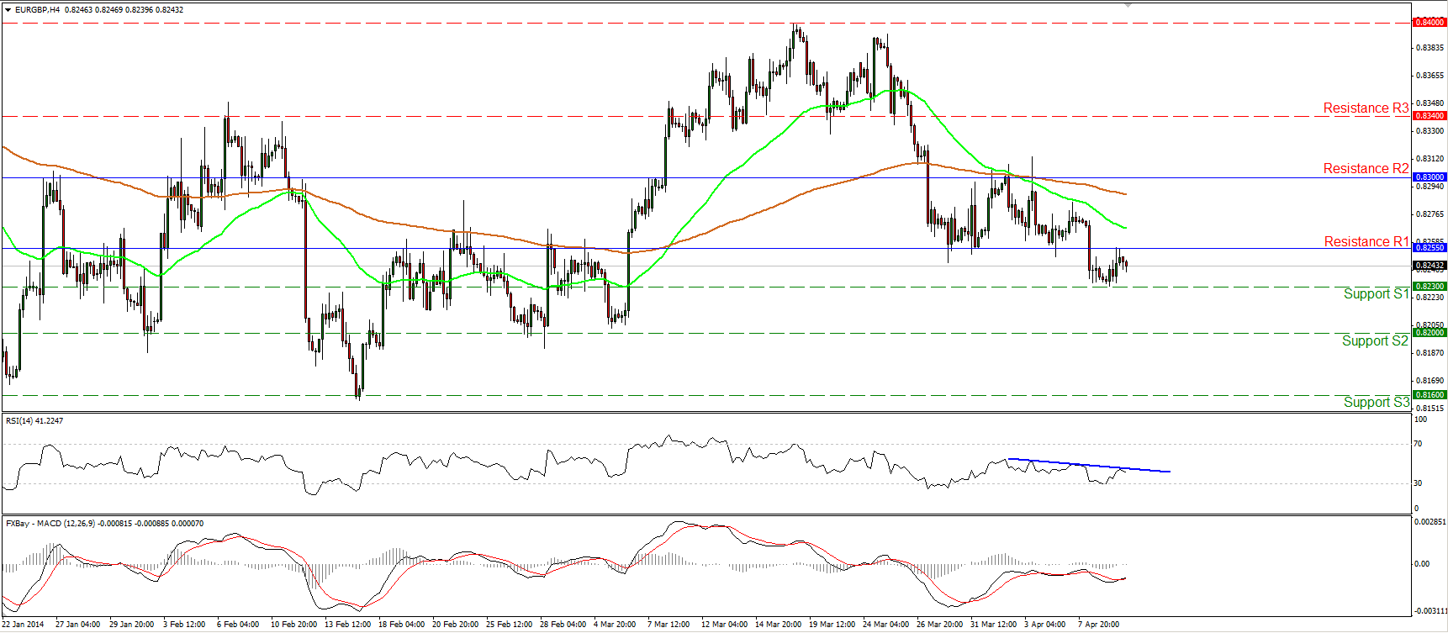Select the Resistance R2 label
Image resolution: width=1448 pixels, height=633 pixels.
click(x=1366, y=168)
